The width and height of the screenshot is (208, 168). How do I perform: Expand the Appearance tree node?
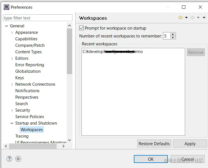click(x=12, y=33)
